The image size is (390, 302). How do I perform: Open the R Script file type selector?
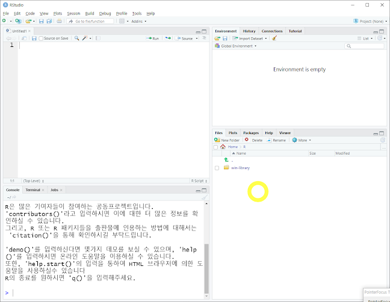point(199,181)
